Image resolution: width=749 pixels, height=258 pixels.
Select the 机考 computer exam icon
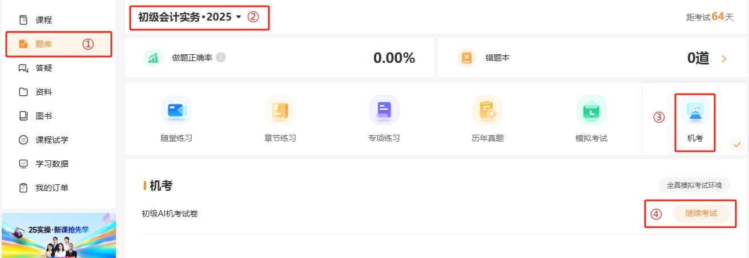tap(695, 110)
